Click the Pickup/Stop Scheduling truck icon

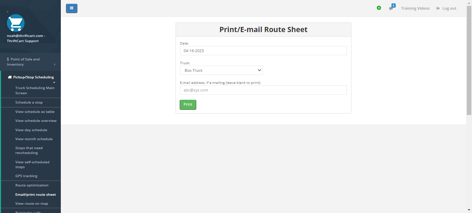tap(9, 77)
